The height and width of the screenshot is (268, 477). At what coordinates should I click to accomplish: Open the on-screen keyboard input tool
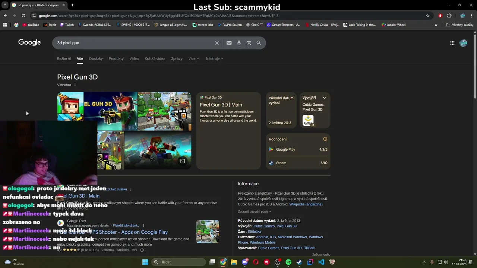[x=229, y=43]
